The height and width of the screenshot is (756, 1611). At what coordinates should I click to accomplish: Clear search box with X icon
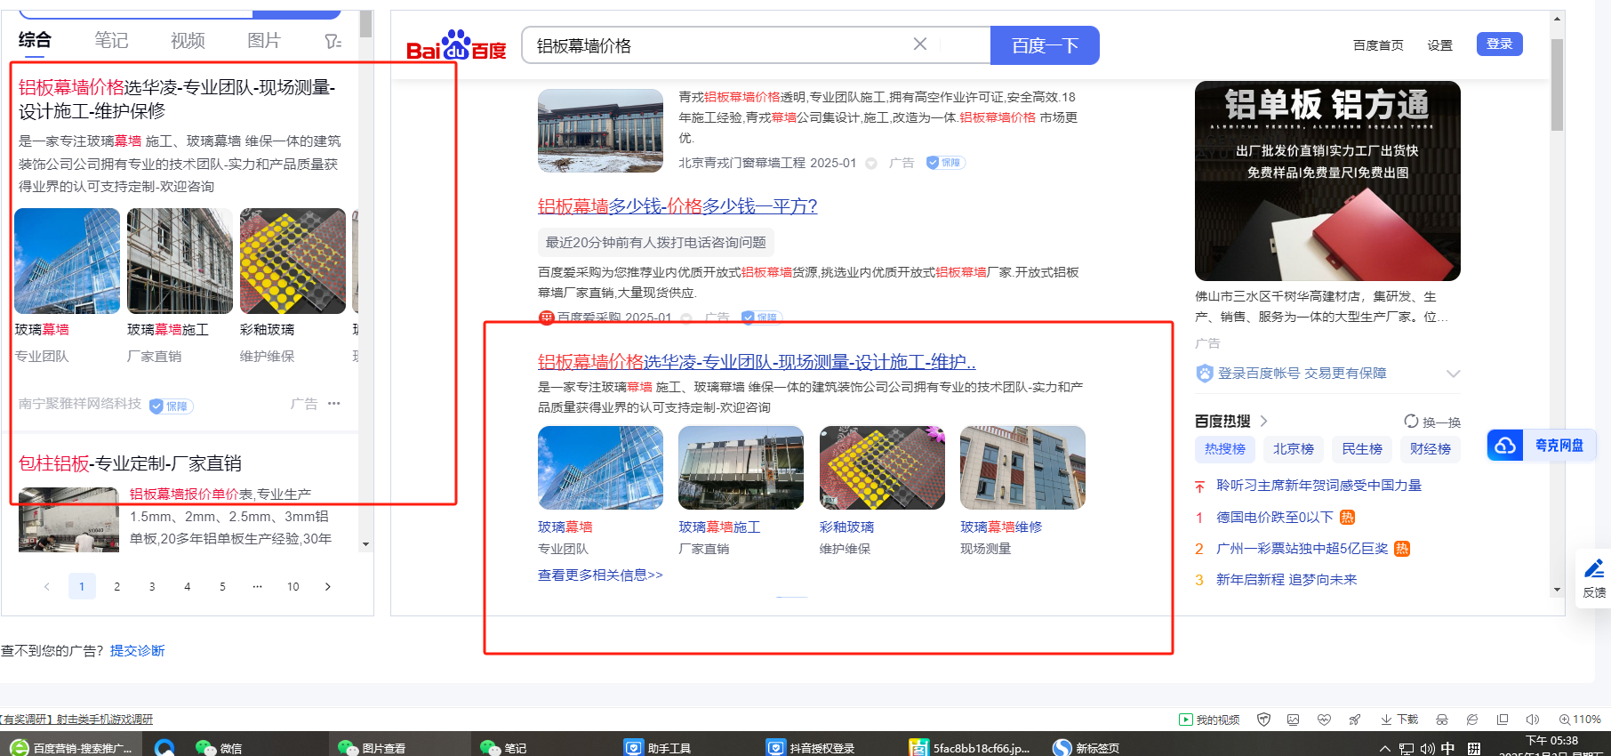[x=920, y=44]
